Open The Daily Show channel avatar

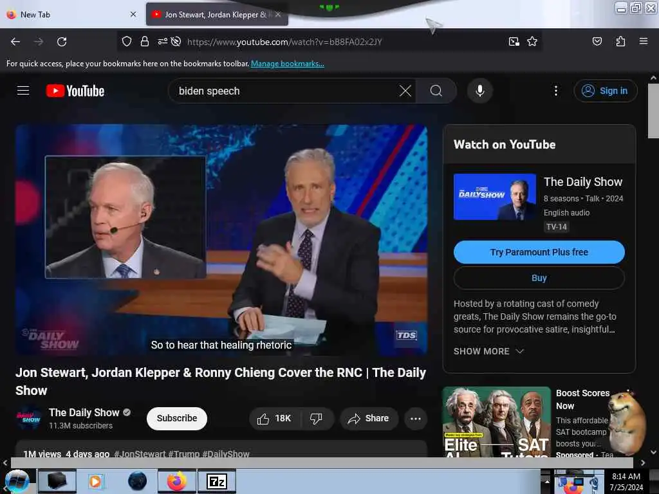point(29,418)
